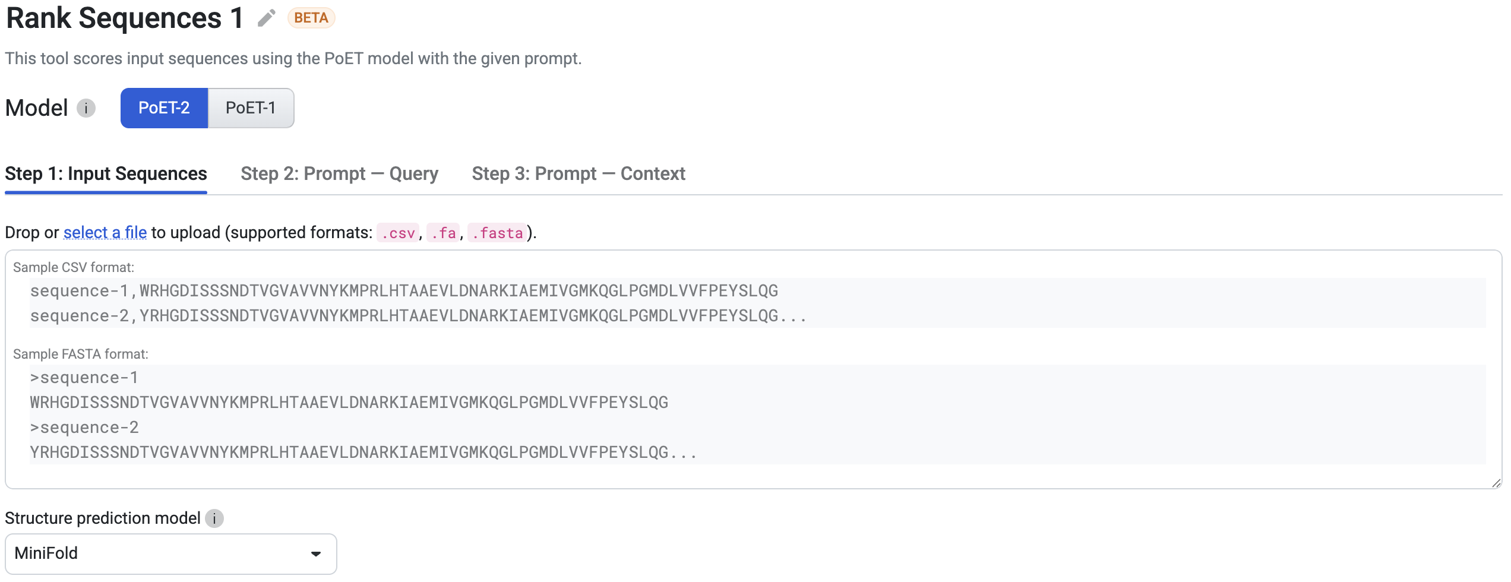
Task: Click the .csv format badge
Action: tap(399, 233)
